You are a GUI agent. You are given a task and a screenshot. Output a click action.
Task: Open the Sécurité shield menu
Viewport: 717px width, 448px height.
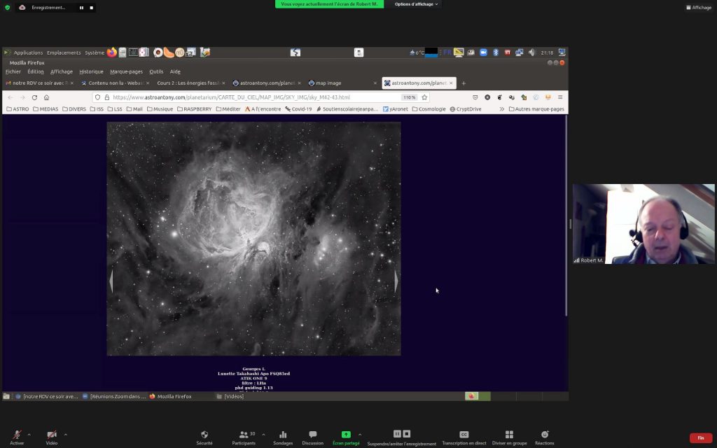(x=204, y=437)
